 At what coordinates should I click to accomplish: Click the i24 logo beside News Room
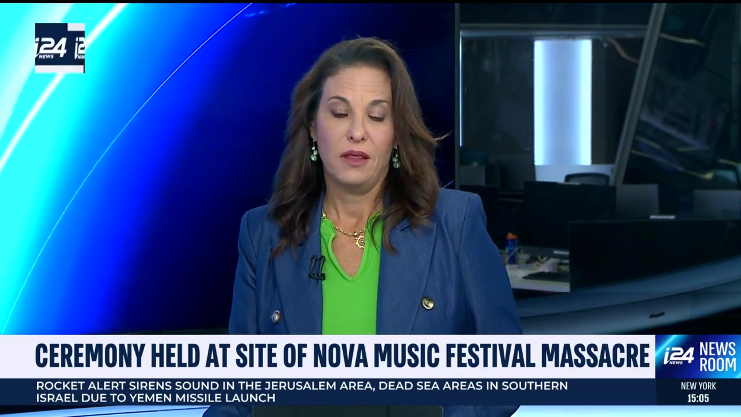678,355
